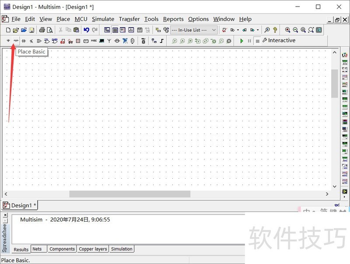Open the Place Basic components toolbar icon
Viewport: 350px width, 264px height.
coord(15,41)
